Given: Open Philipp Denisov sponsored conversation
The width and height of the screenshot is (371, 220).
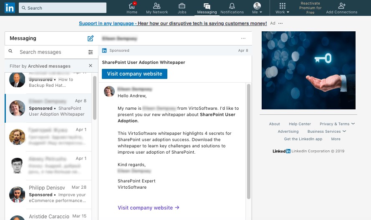Looking at the screenshot, I should click(48, 195).
